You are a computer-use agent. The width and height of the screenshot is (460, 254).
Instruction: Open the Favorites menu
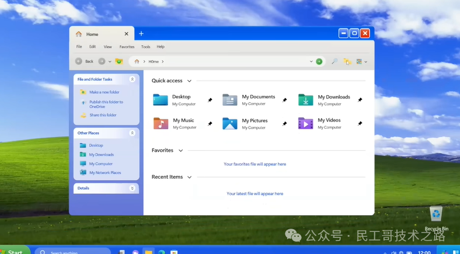pyautogui.click(x=127, y=47)
